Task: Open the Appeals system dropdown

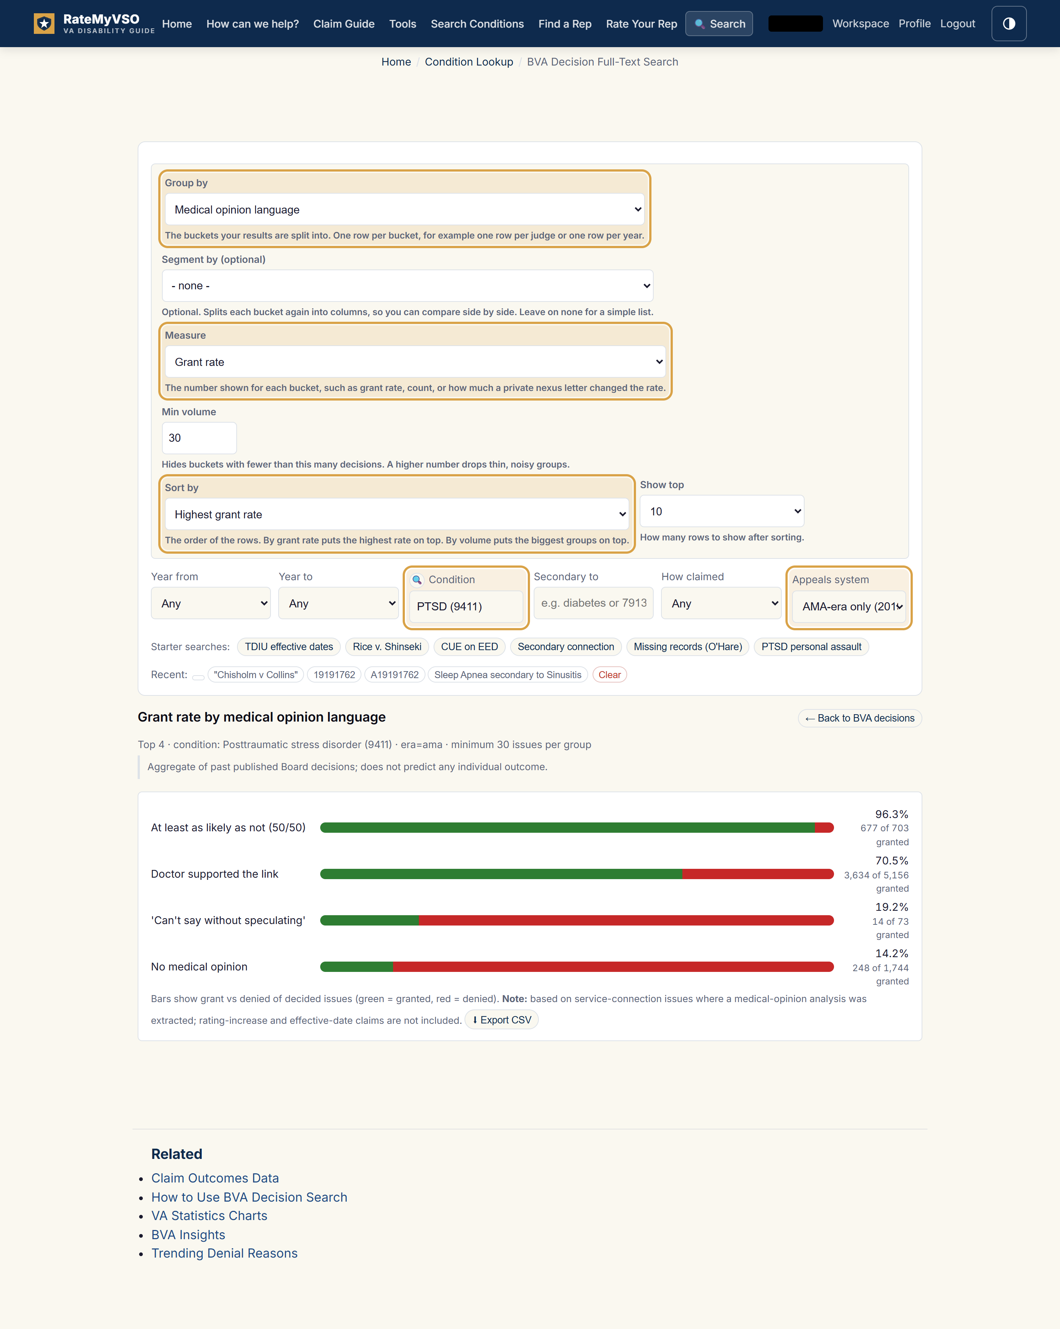Action: 849,607
